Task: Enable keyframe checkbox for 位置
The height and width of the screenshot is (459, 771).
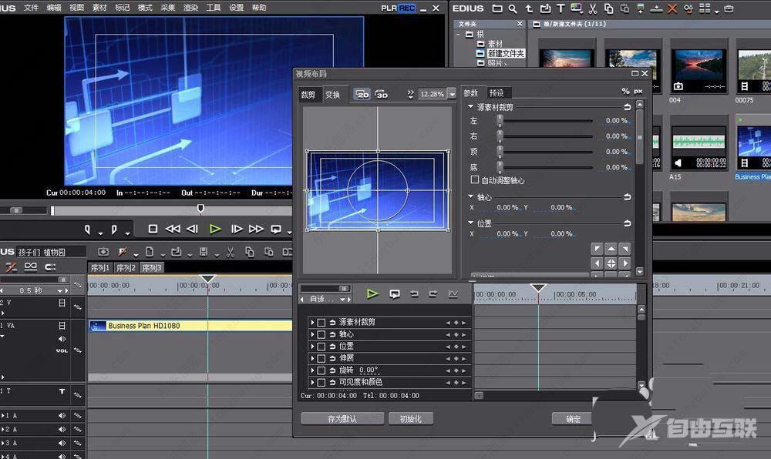Action: (321, 346)
